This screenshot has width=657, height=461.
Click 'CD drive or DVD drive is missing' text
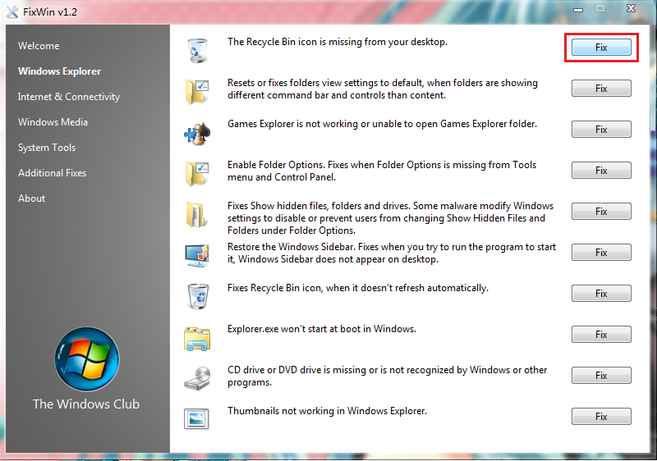(387, 376)
